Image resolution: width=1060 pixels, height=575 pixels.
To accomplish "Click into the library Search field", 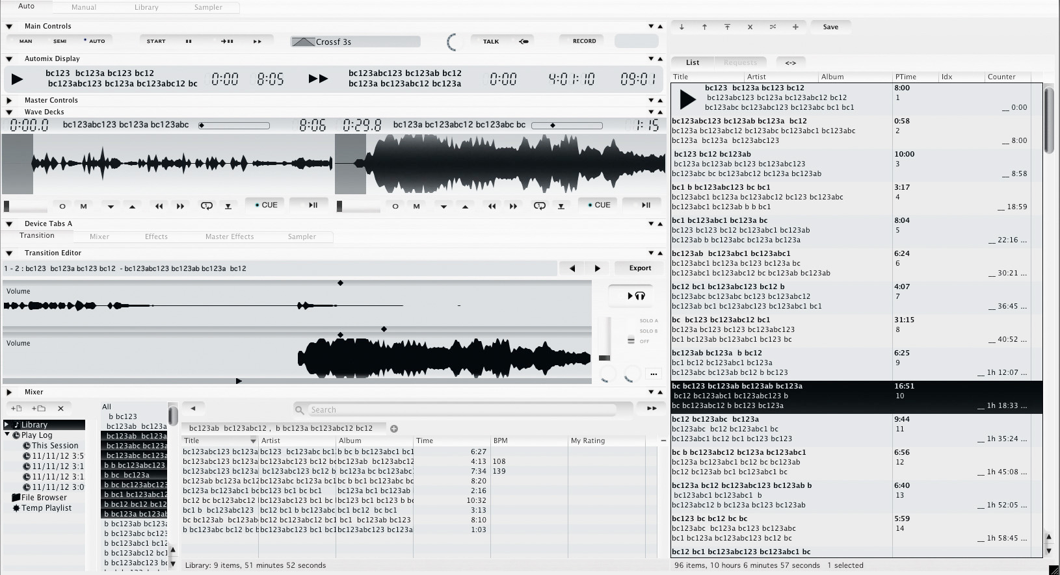I will click(462, 410).
